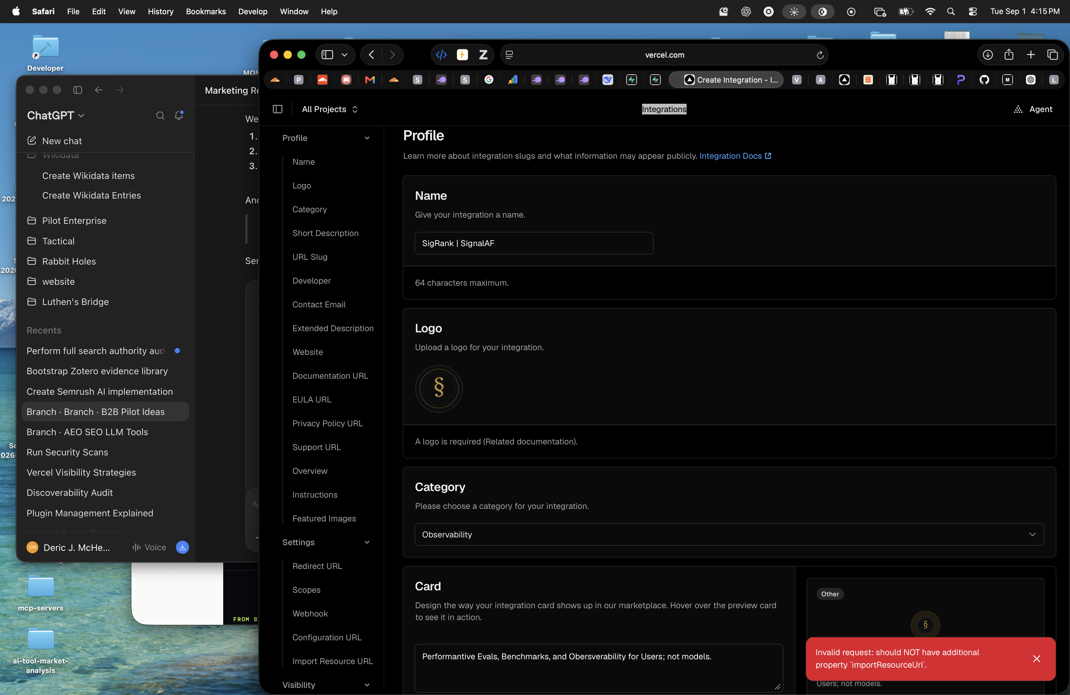Show Safari tab overview

(1052, 55)
